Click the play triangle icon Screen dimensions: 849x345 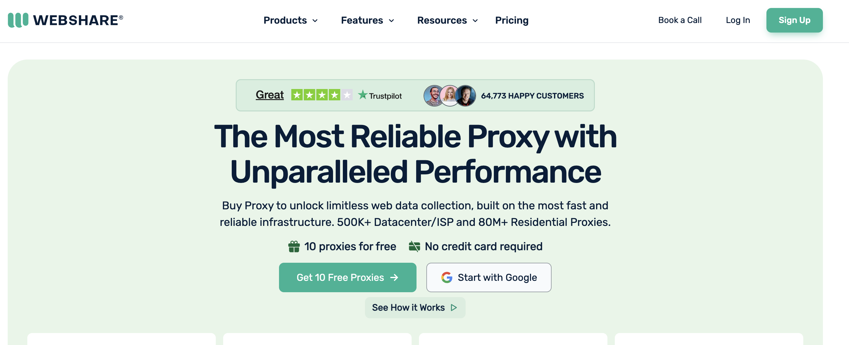[x=454, y=308]
